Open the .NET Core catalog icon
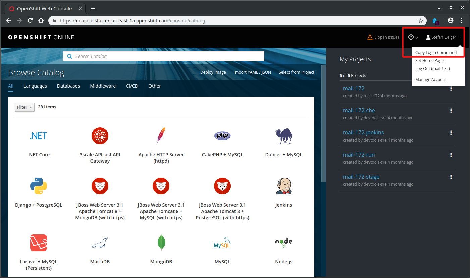The image size is (470, 278). [39, 136]
